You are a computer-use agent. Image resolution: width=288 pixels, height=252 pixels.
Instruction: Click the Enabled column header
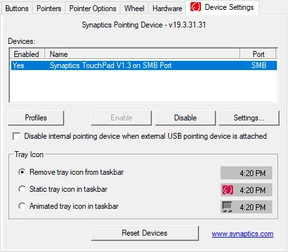(x=27, y=54)
